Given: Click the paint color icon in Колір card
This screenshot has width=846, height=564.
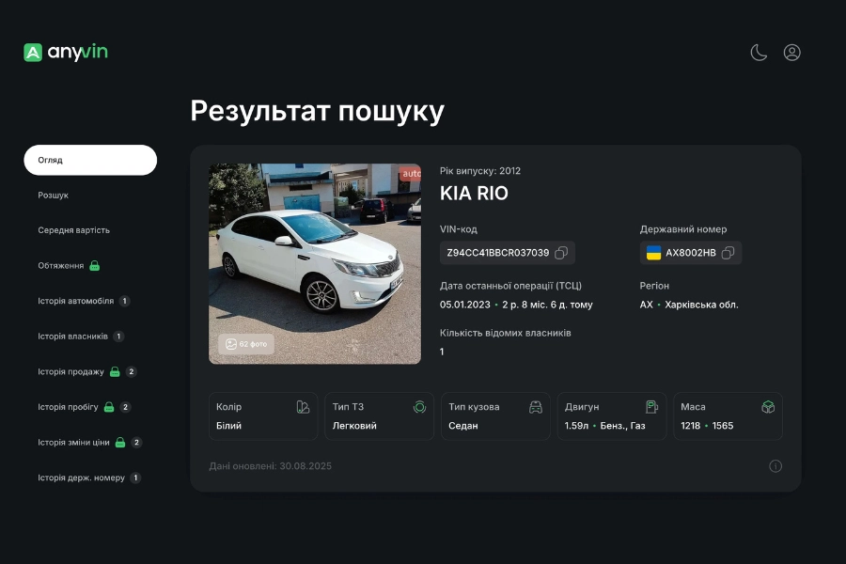Looking at the screenshot, I should [303, 407].
